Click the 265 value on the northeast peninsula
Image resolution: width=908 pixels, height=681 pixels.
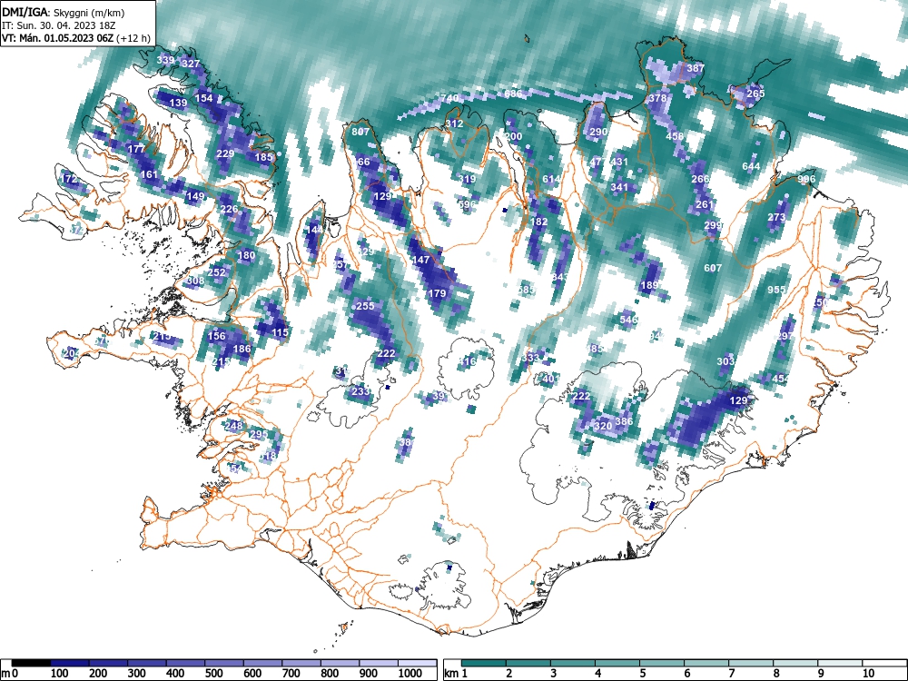(x=755, y=94)
